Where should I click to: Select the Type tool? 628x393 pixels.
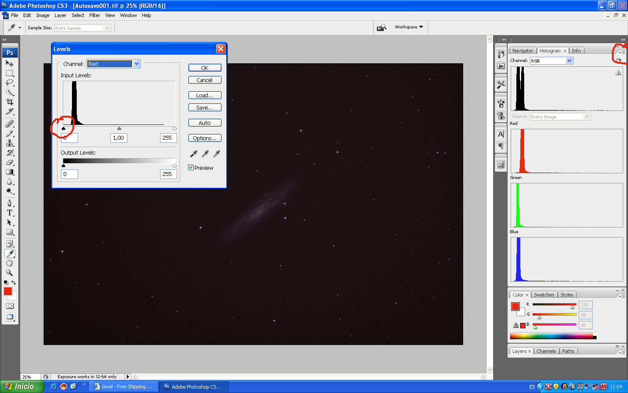10,213
